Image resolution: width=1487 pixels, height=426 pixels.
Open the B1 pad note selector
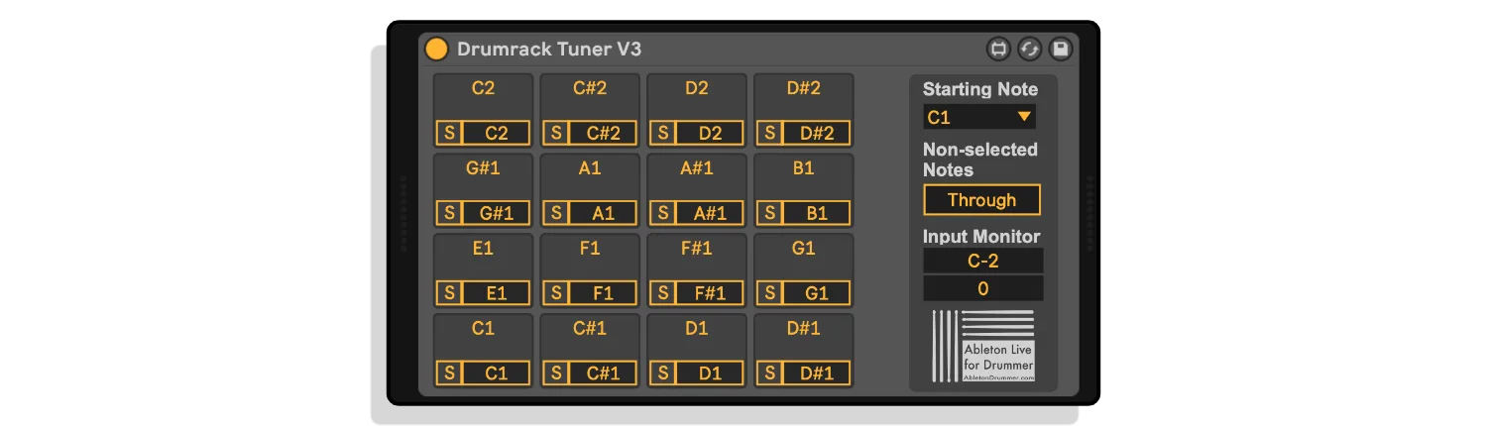pos(817,213)
